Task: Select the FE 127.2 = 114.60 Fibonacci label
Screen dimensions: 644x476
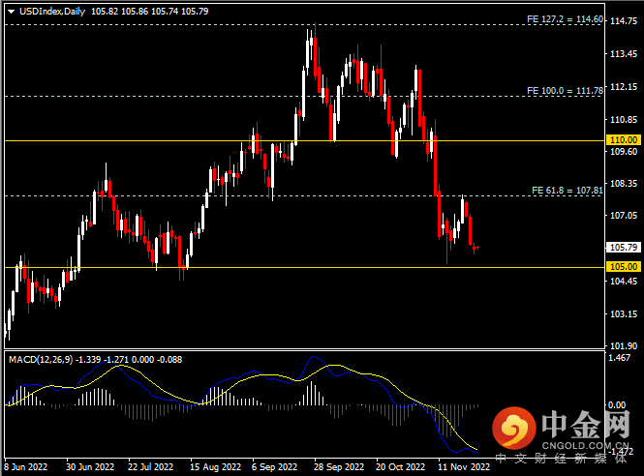Action: point(565,19)
